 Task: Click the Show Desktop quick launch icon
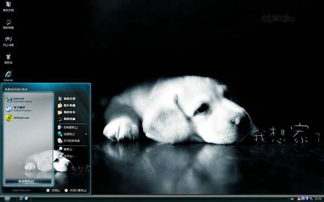26,198
